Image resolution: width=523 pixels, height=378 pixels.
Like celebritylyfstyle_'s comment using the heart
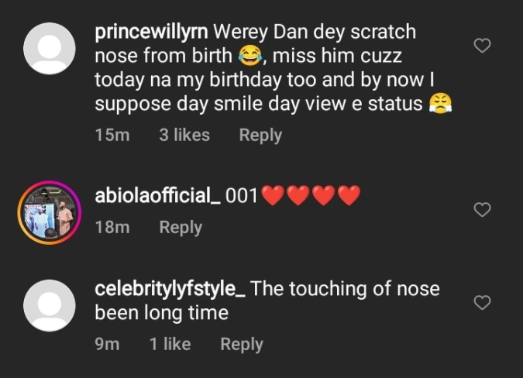tap(482, 303)
